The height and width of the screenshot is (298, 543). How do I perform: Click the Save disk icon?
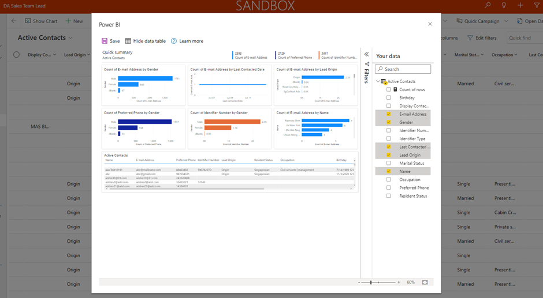tap(105, 41)
